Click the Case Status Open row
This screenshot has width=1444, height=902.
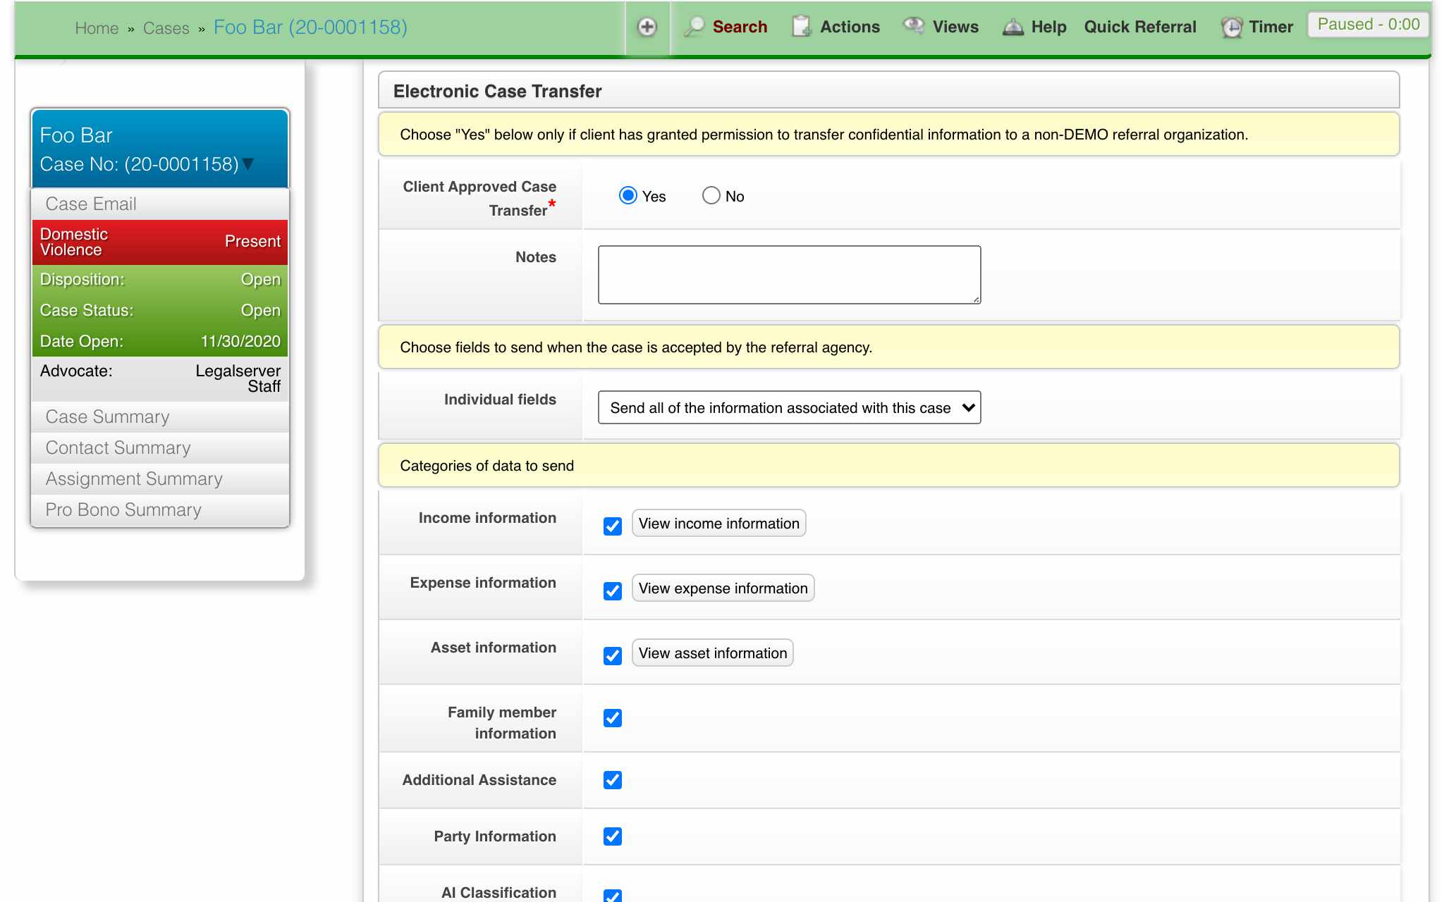pos(160,310)
